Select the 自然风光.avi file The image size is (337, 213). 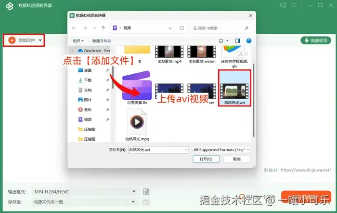[234, 88]
